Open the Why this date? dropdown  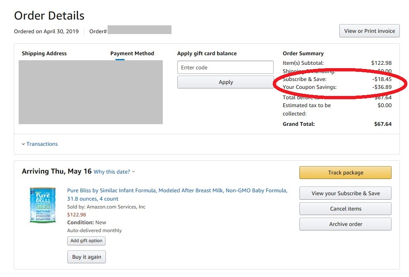pyautogui.click(x=113, y=172)
